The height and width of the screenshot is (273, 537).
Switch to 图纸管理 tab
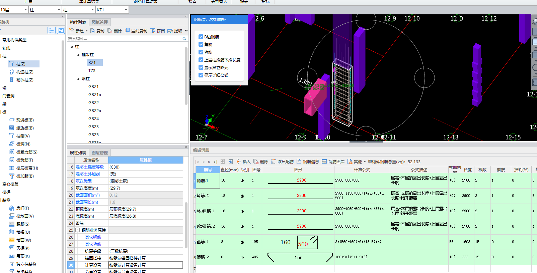point(100,22)
